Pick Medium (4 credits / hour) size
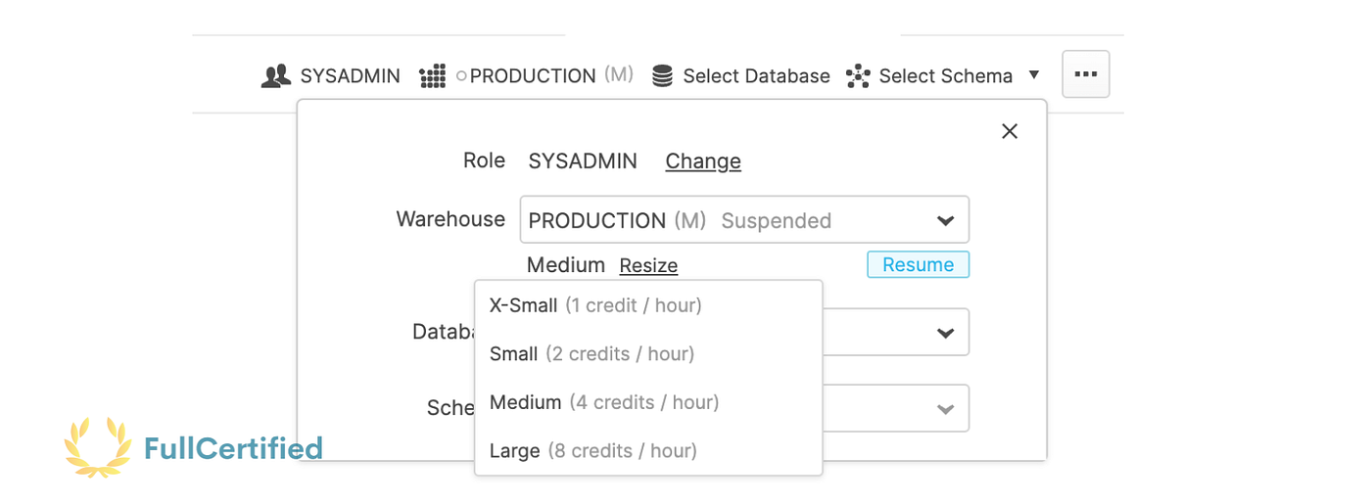This screenshot has height=504, width=1371. point(604,402)
